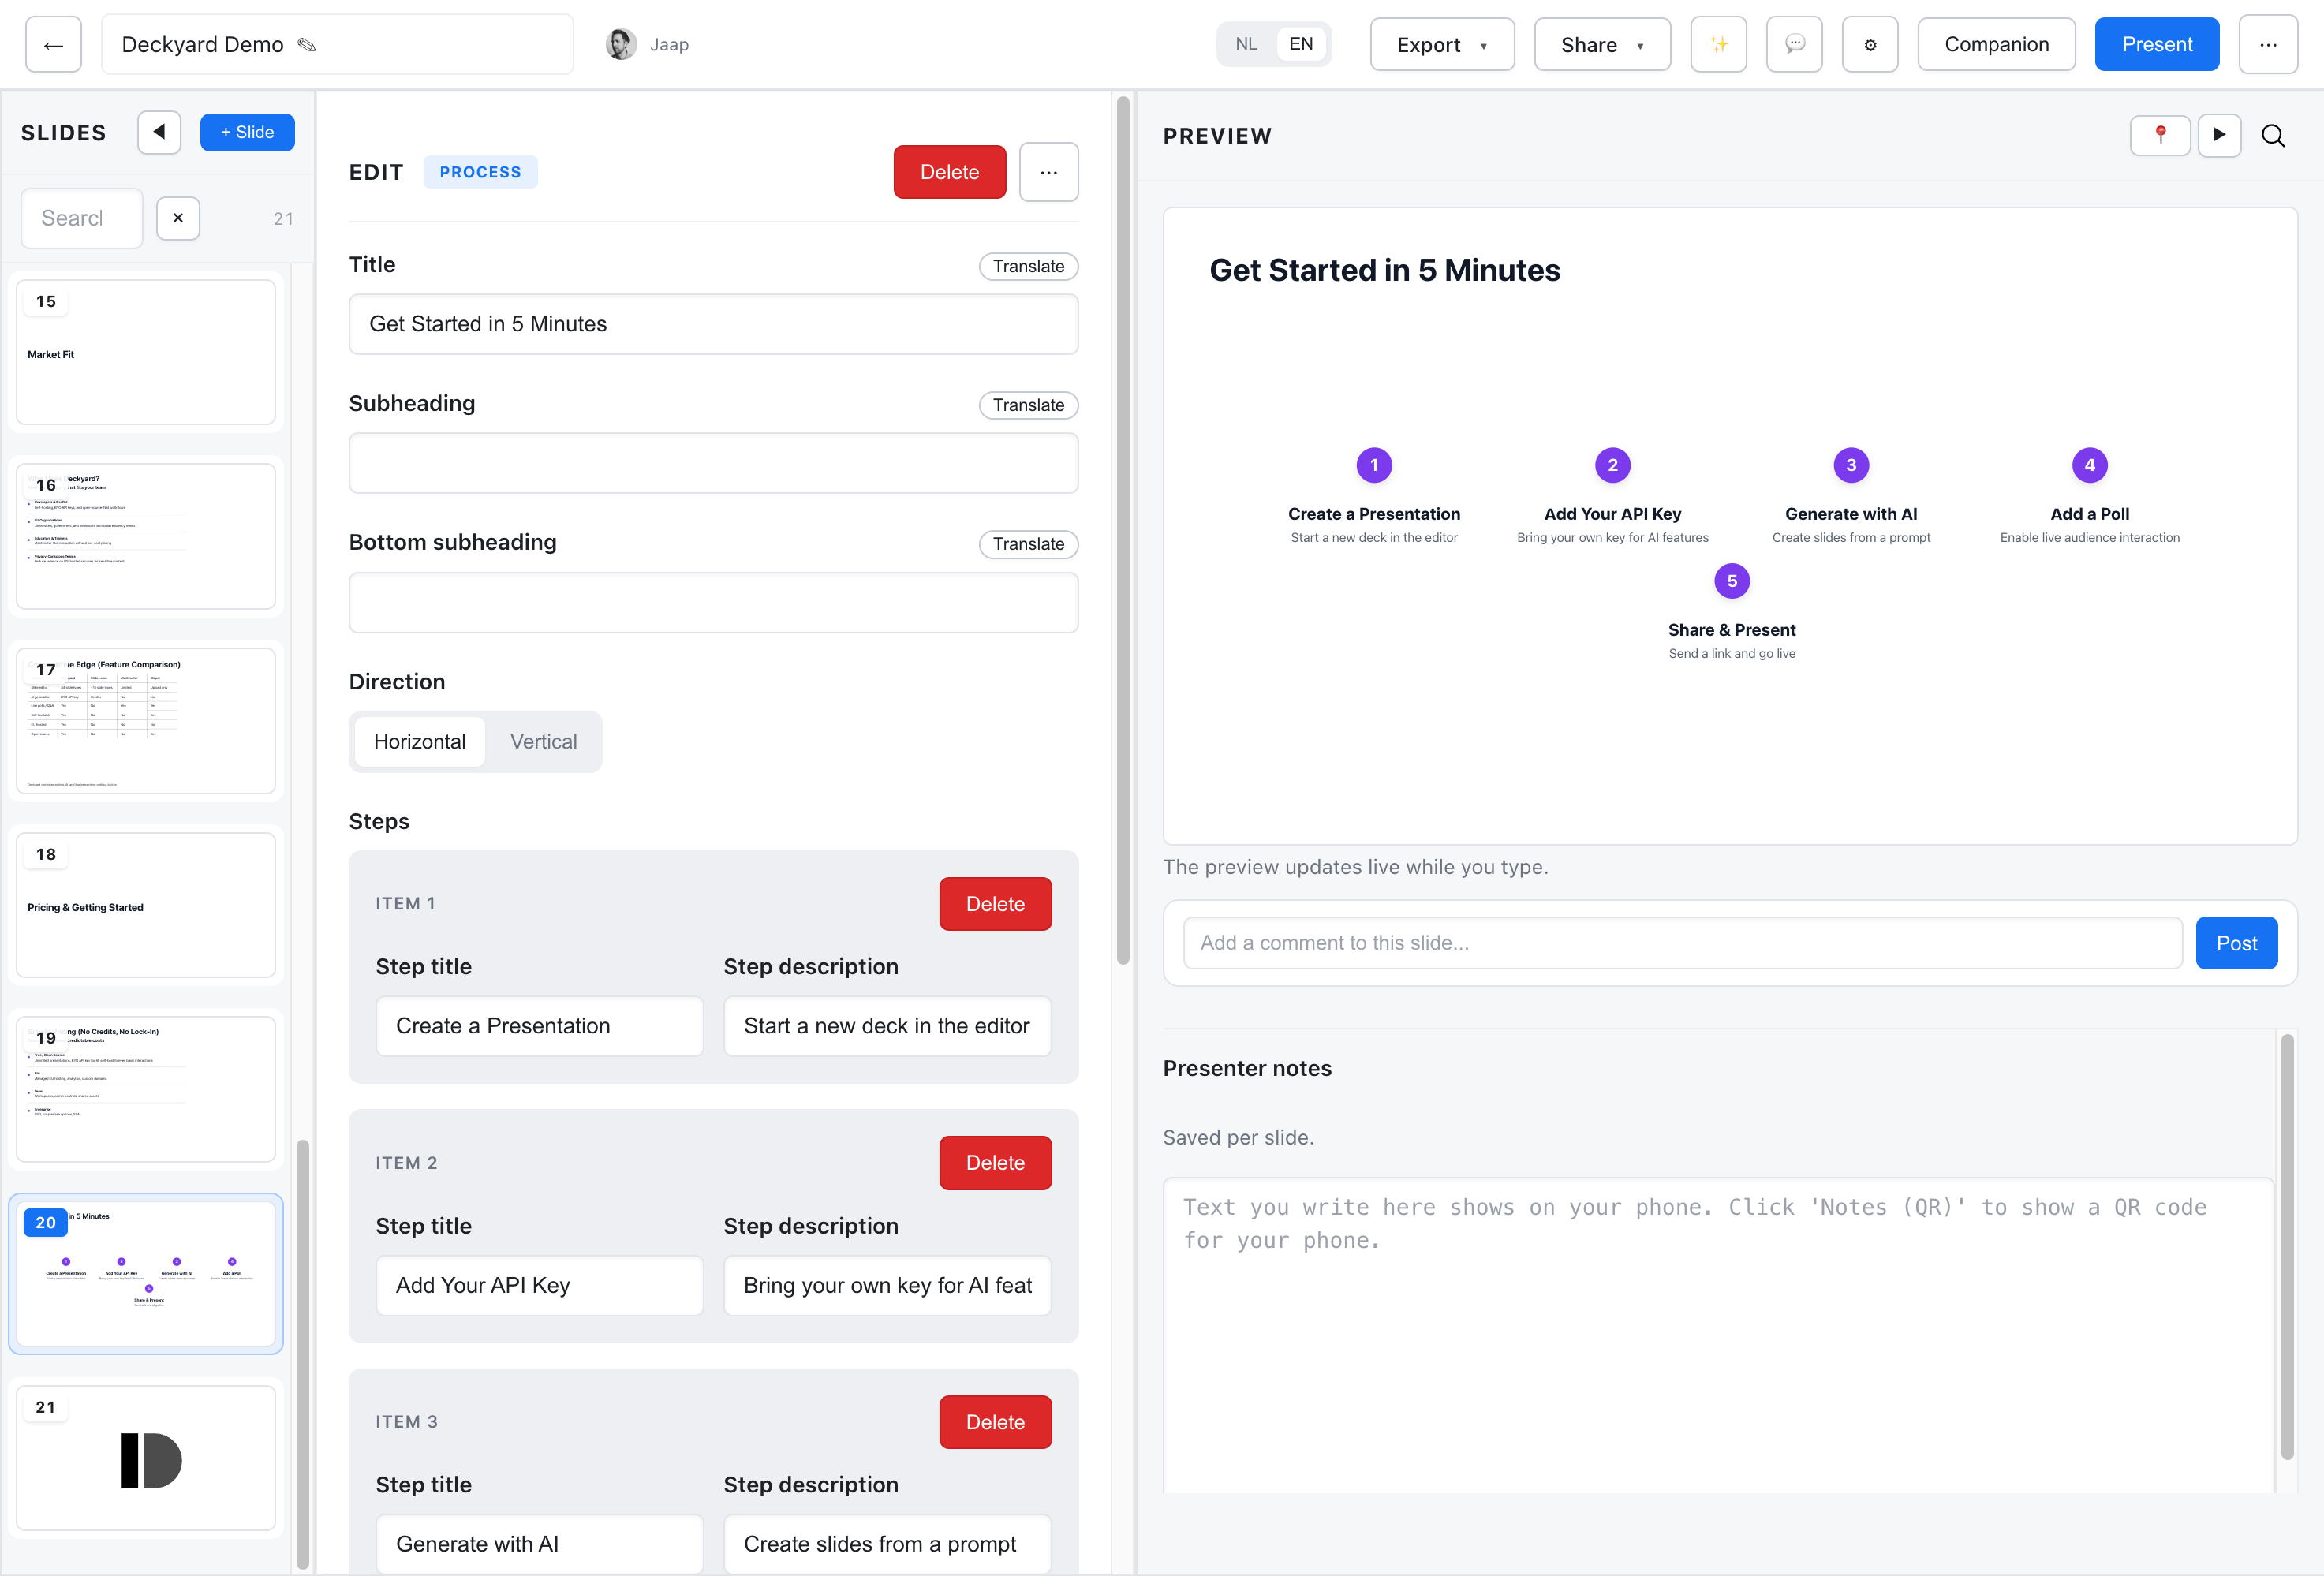Click the magnifier icon in Preview
2324x1576 pixels.
coord(2273,135)
